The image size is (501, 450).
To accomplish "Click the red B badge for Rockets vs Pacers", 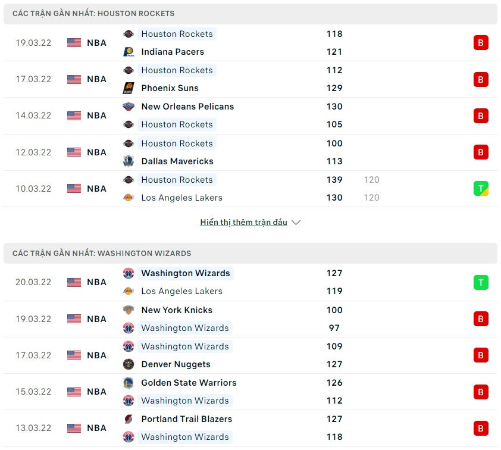I will [x=481, y=43].
